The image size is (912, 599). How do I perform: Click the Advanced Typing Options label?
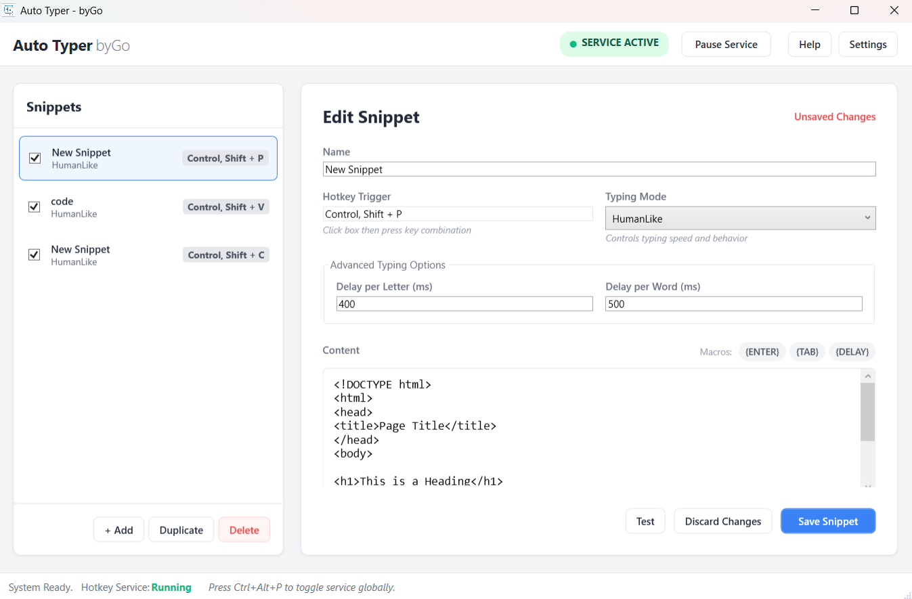[388, 265]
